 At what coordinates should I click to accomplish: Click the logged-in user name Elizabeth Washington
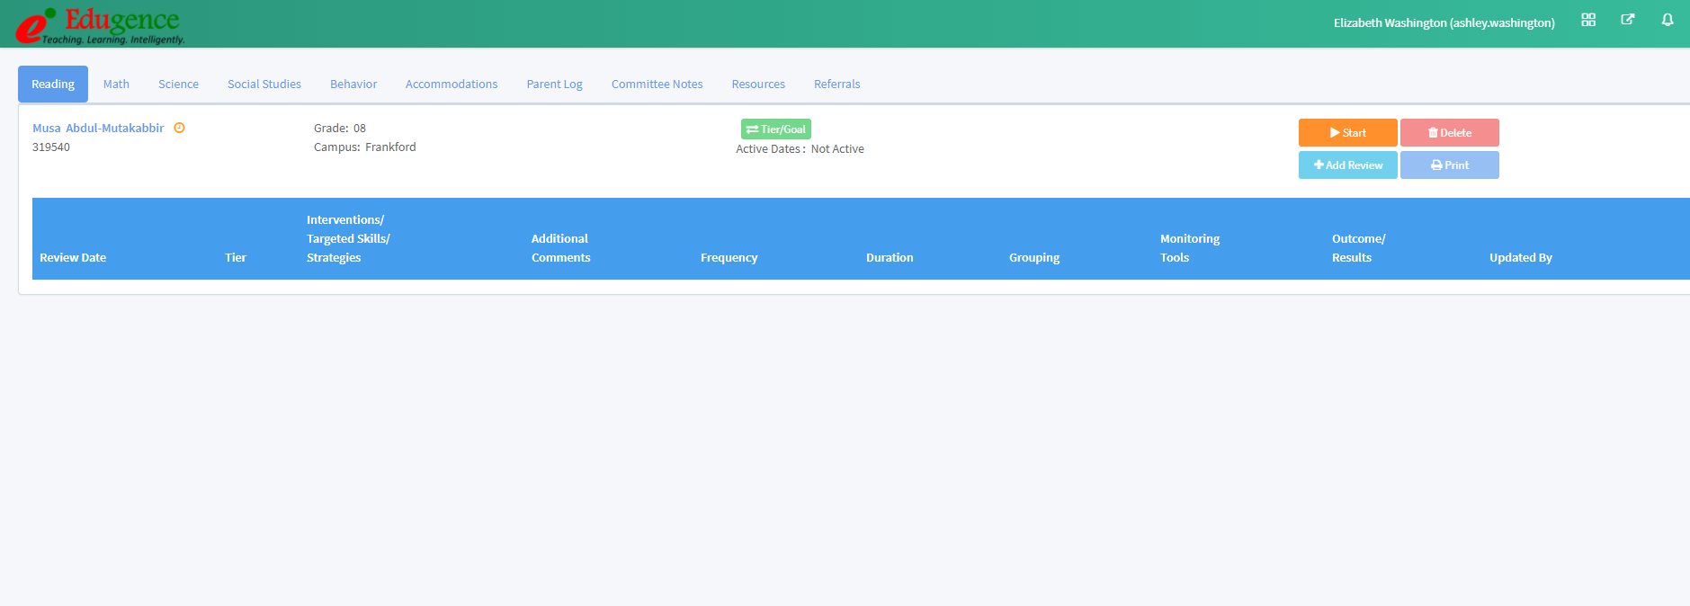(1444, 22)
